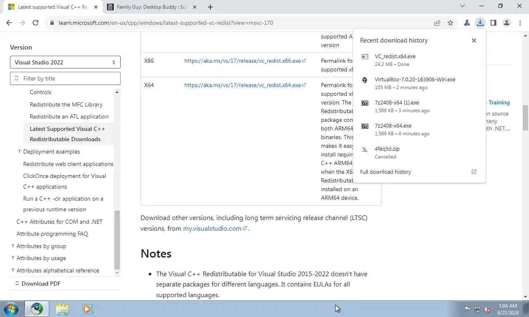Image resolution: width=529 pixels, height=317 pixels.
Task: Click the Filter by title field
Action: [x=65, y=78]
